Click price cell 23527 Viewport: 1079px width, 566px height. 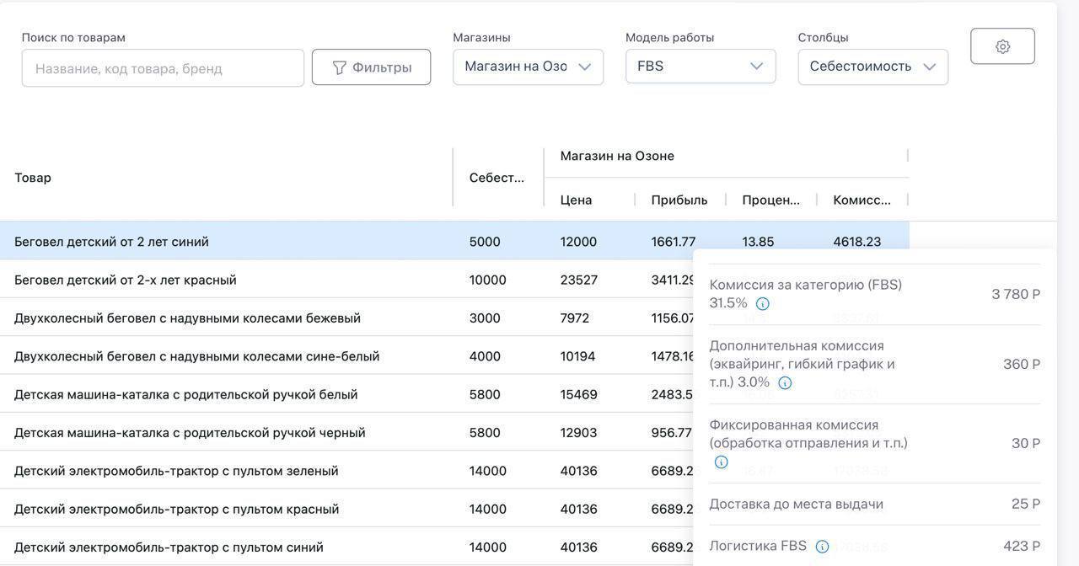click(x=579, y=280)
